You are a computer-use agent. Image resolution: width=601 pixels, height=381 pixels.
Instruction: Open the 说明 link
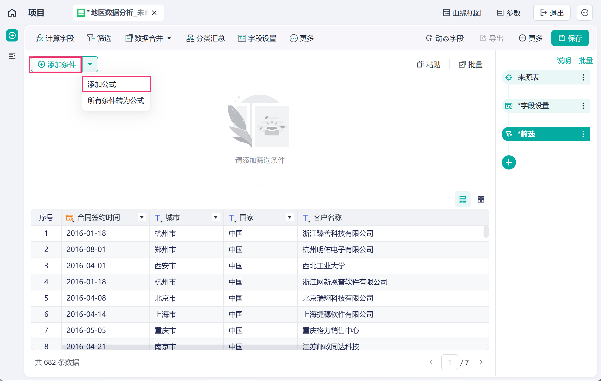coord(564,61)
